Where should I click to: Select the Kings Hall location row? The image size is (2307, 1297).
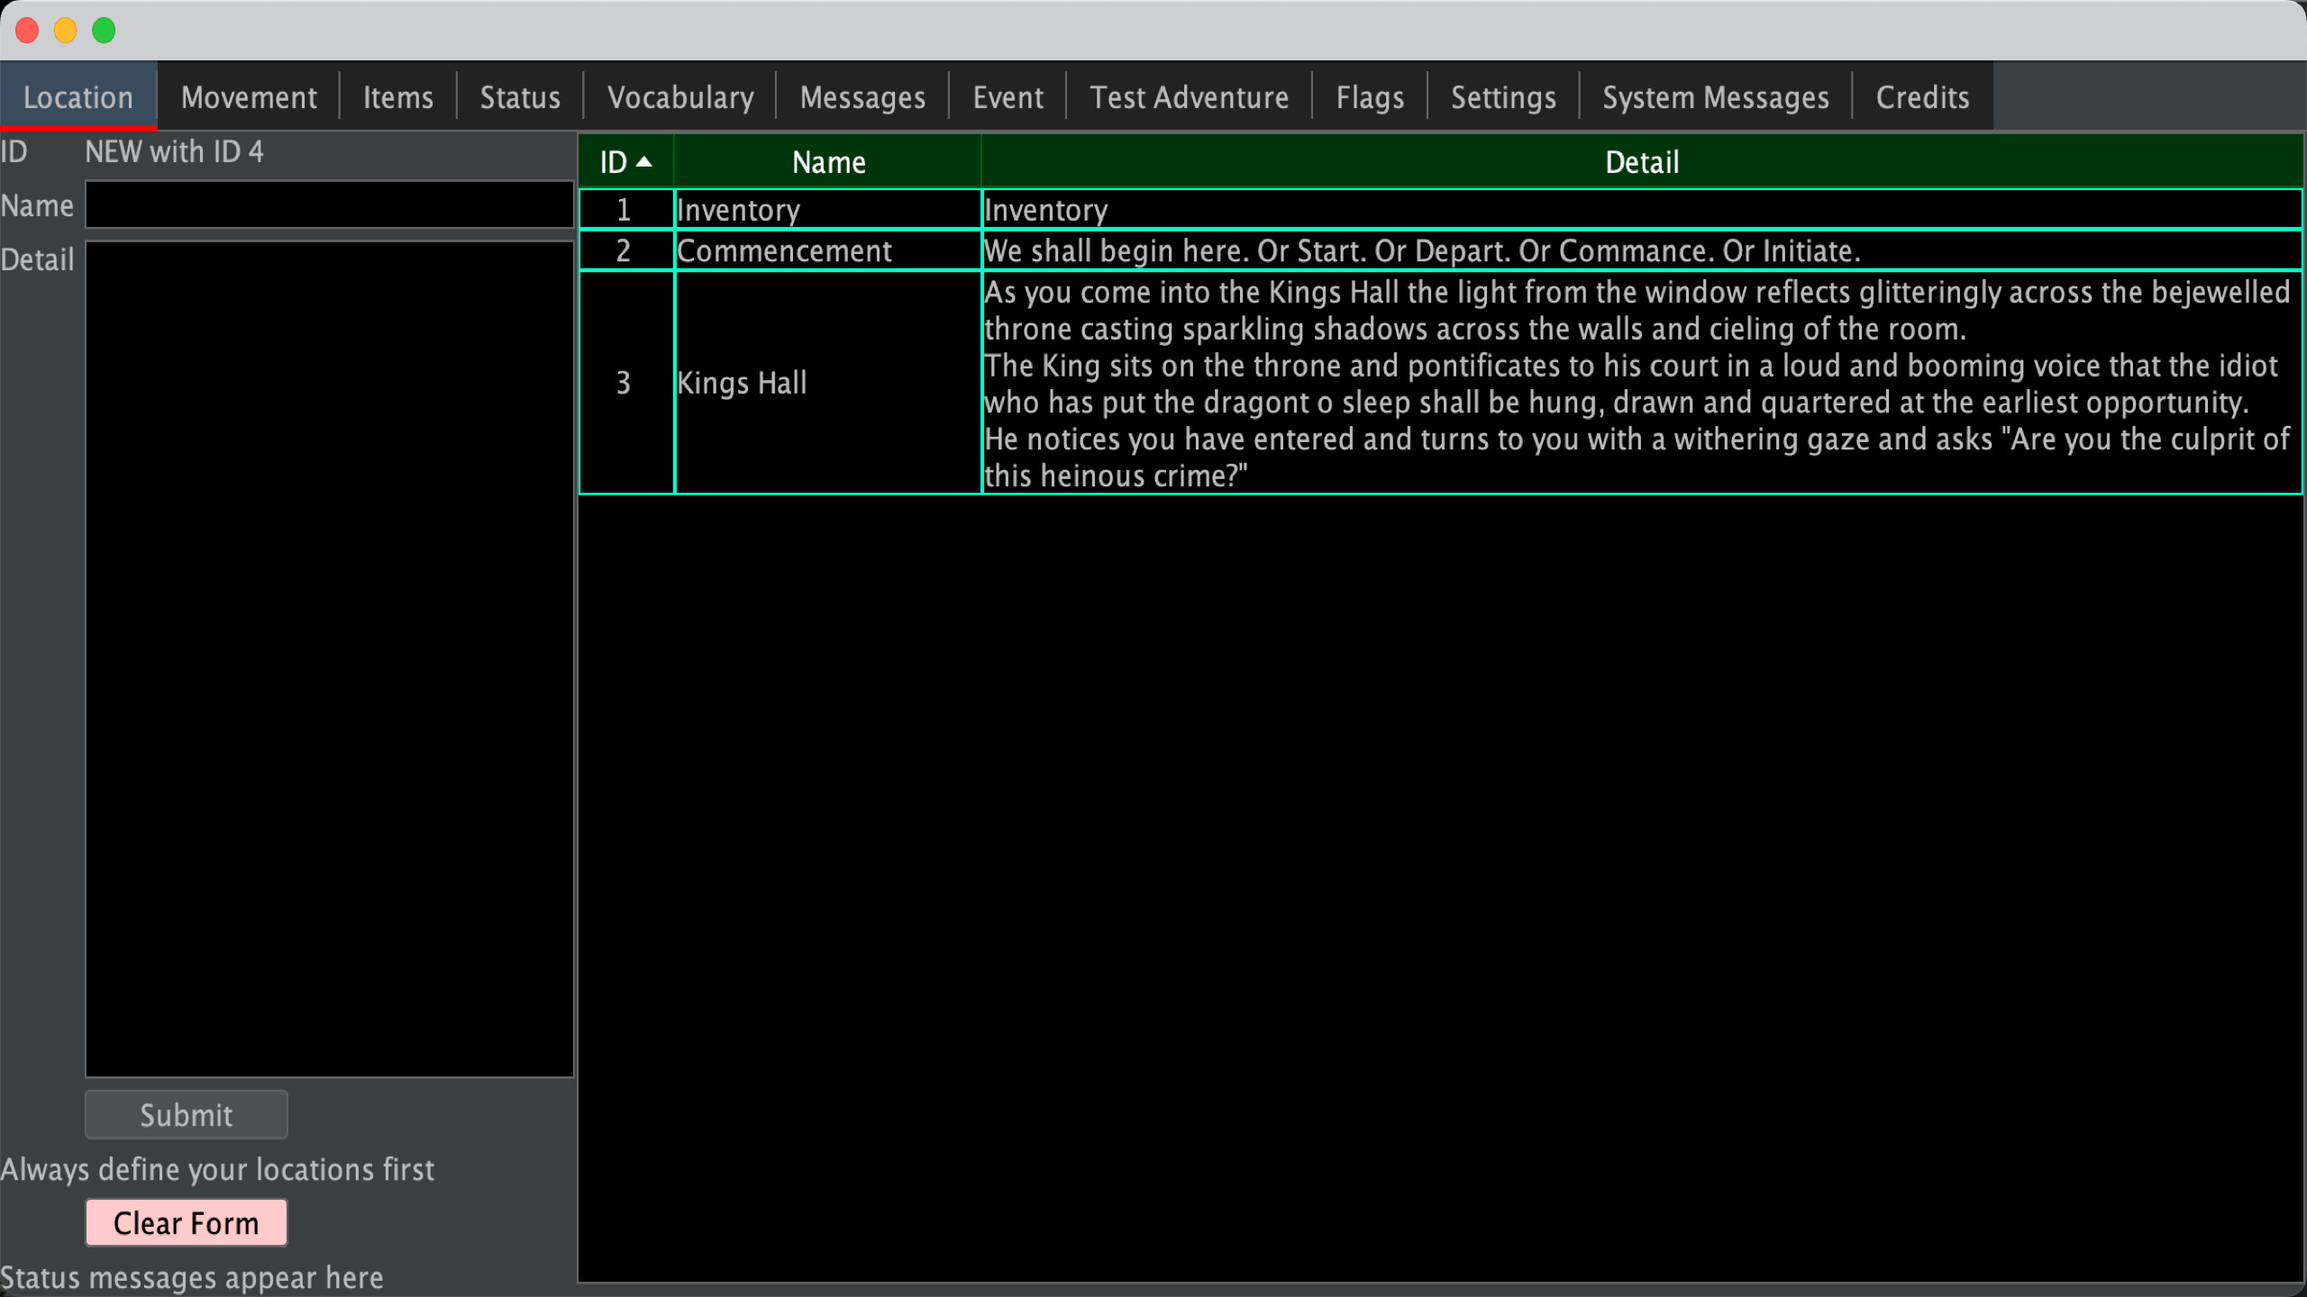coord(827,382)
